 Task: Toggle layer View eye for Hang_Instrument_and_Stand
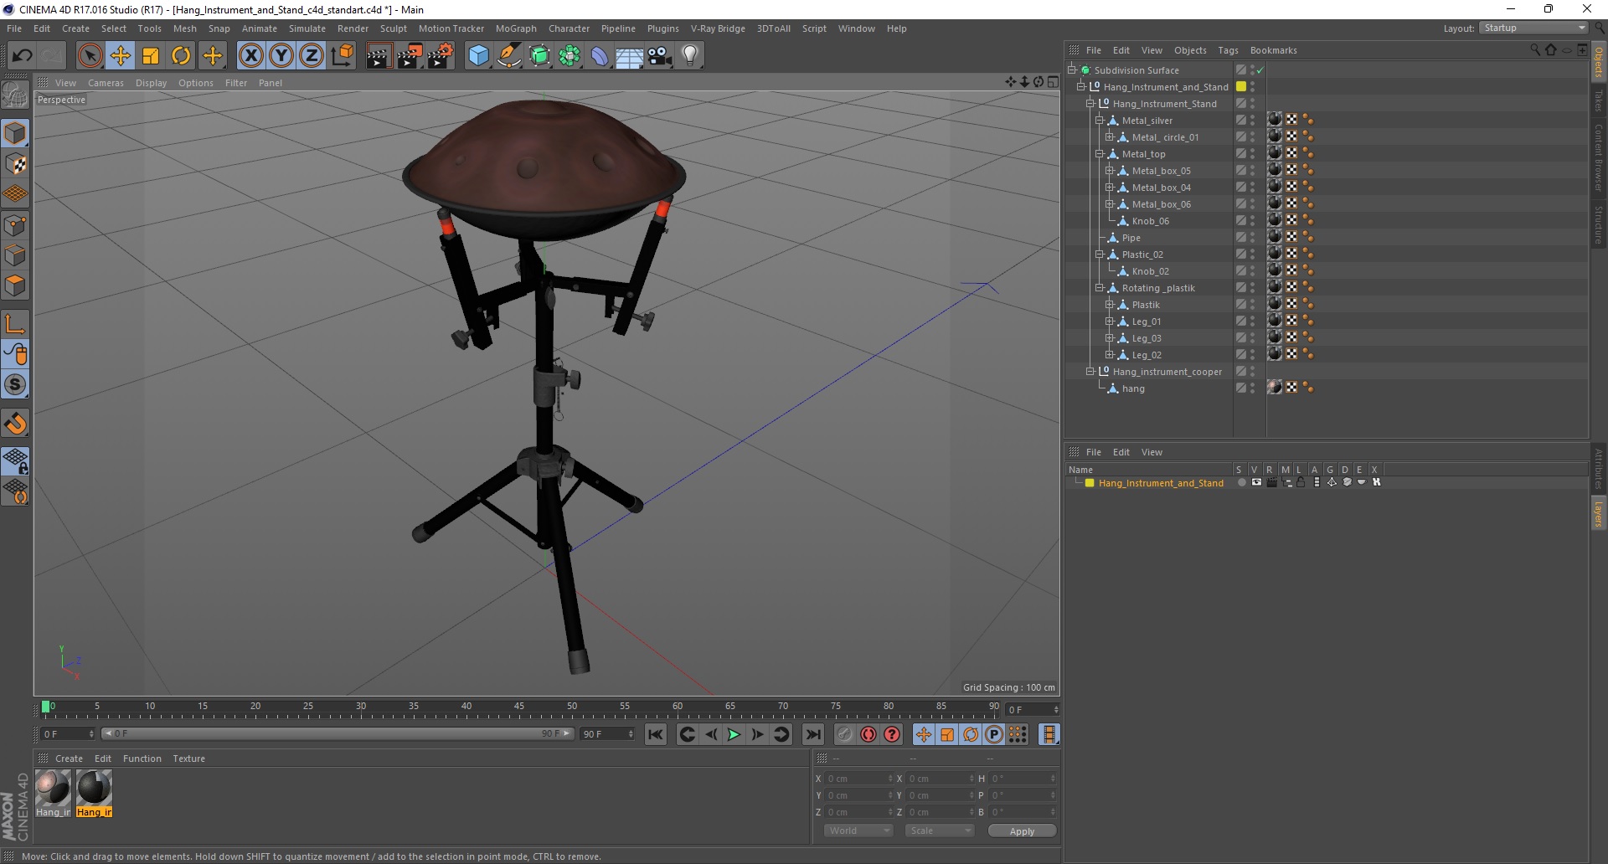[x=1256, y=482]
